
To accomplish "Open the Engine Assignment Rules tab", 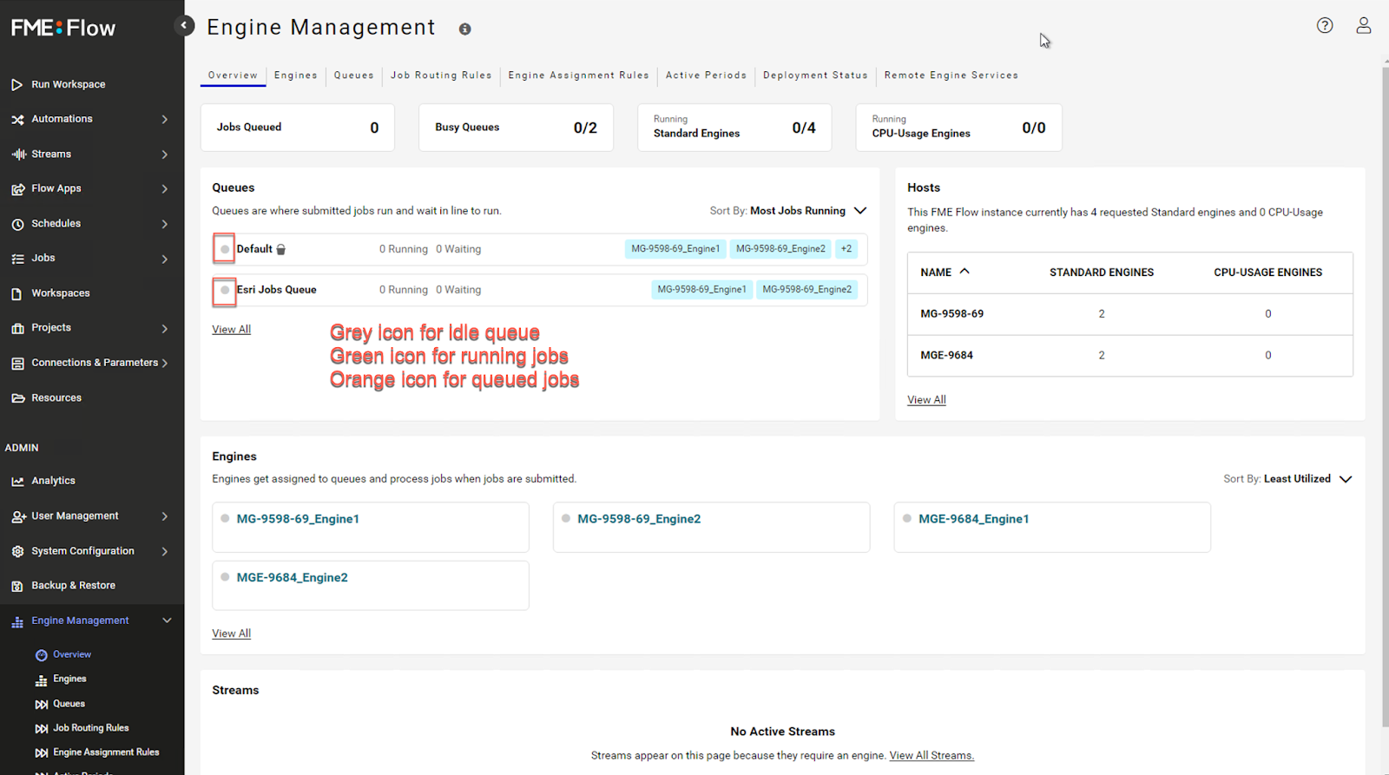I will pyautogui.click(x=579, y=76).
